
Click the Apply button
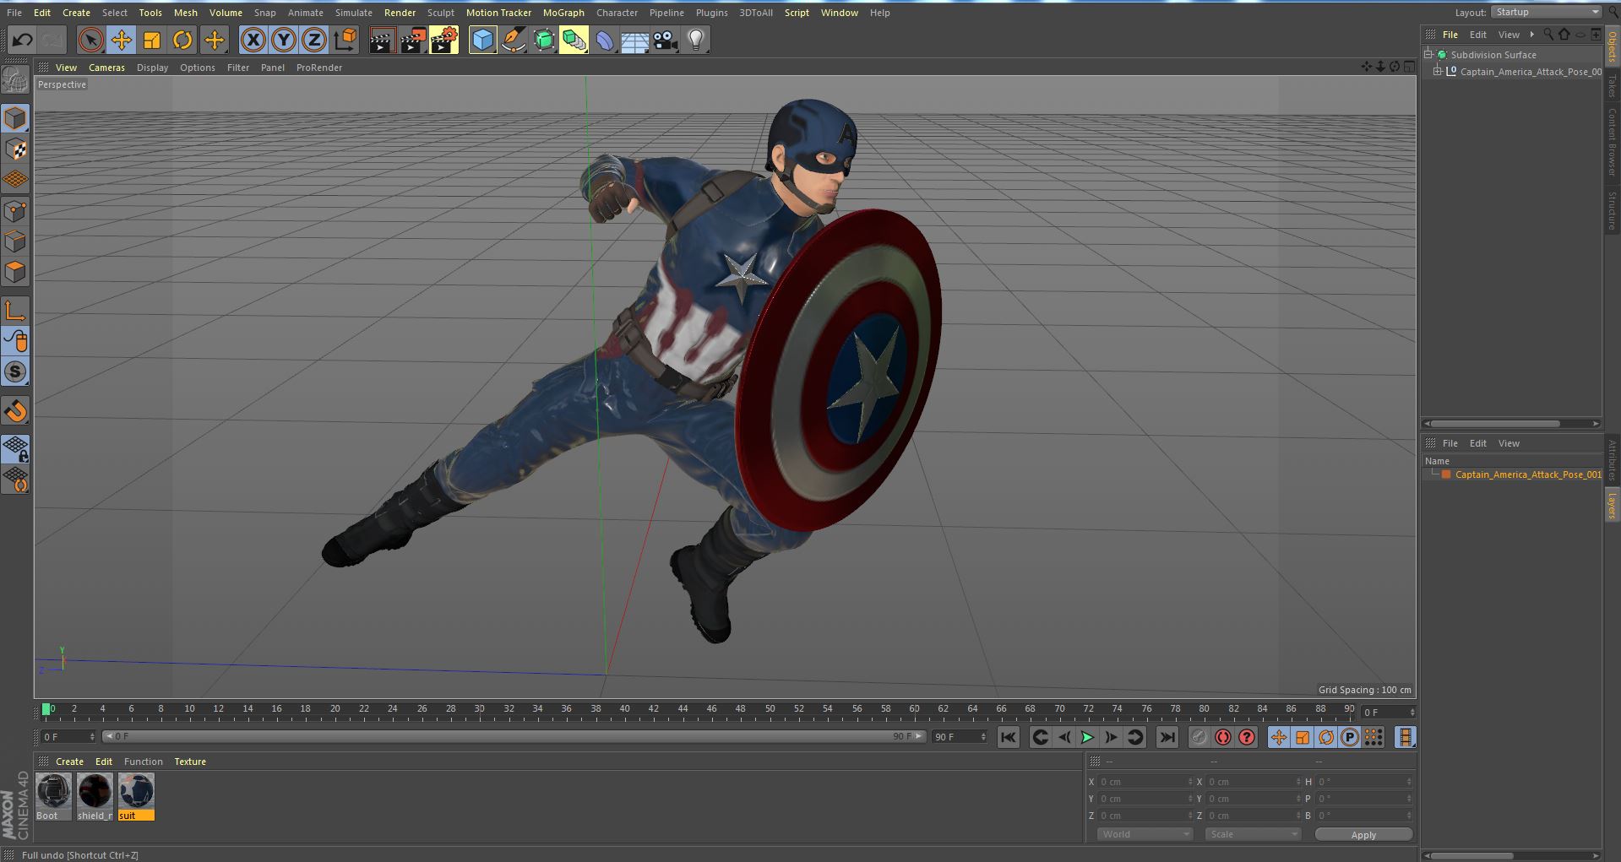(x=1363, y=835)
